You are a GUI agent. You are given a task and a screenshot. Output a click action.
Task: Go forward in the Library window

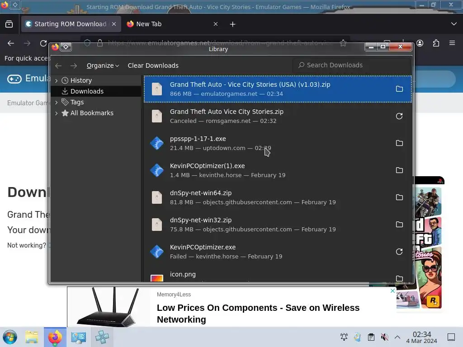[74, 66]
